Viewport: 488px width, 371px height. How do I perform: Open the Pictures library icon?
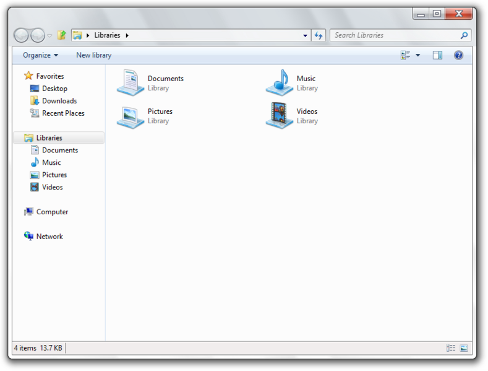point(131,116)
